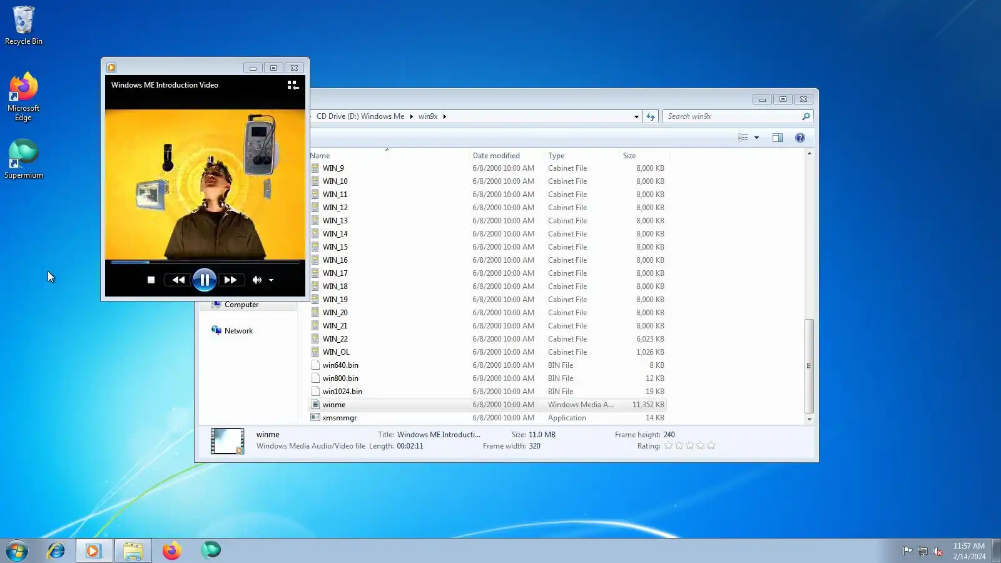This screenshot has width=1001, height=563.
Task: Pause the playing video
Action: tap(205, 280)
